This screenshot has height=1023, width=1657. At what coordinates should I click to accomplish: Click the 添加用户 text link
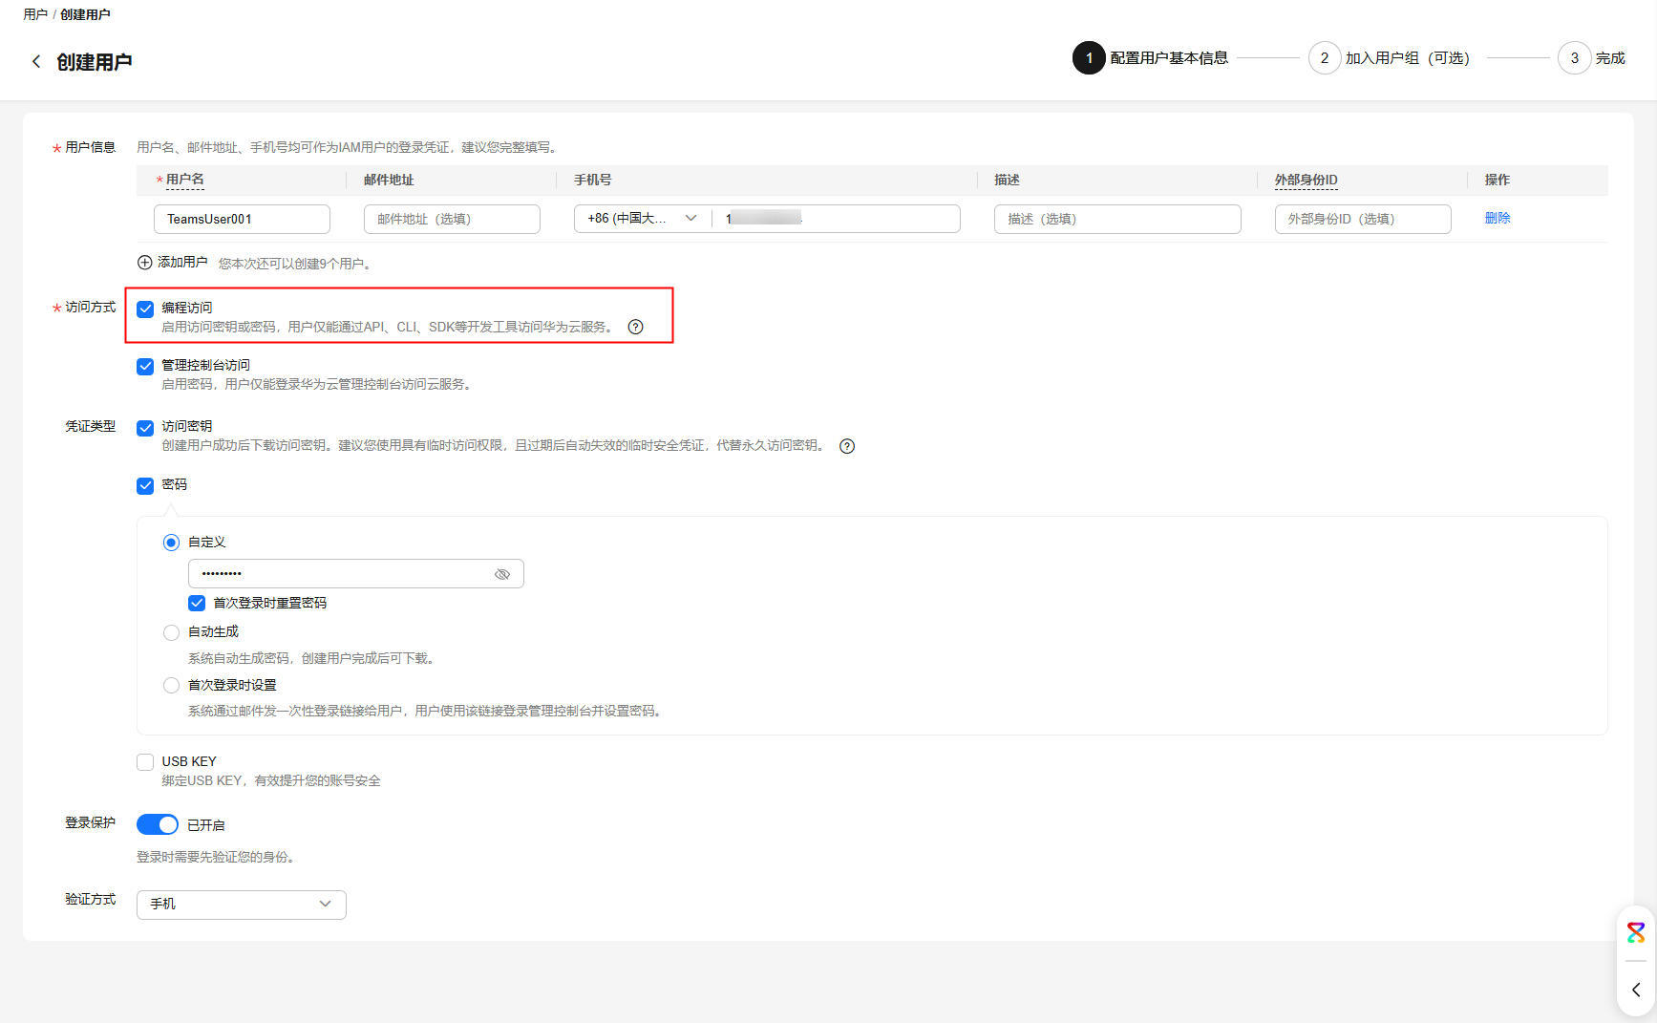point(182,262)
